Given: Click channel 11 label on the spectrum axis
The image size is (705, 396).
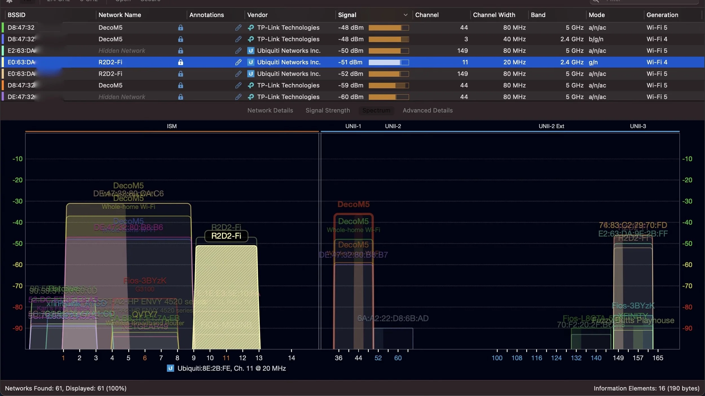Looking at the screenshot, I should point(226,358).
